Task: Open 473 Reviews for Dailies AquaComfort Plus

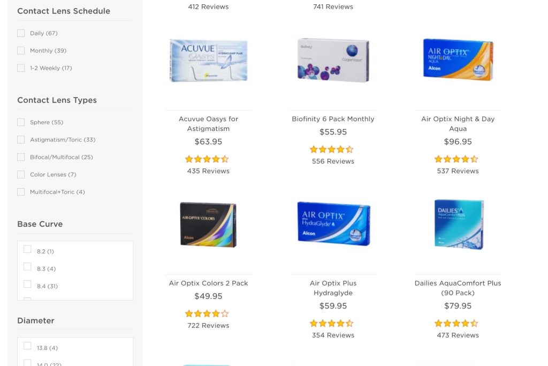Action: click(x=458, y=335)
